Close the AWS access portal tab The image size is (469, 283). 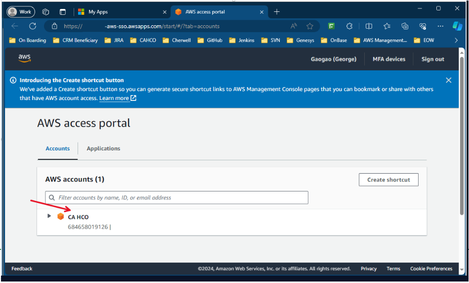[262, 12]
